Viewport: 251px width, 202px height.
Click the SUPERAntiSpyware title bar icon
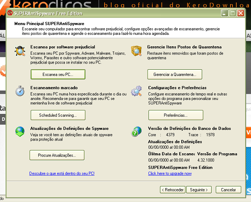coord(10,13)
